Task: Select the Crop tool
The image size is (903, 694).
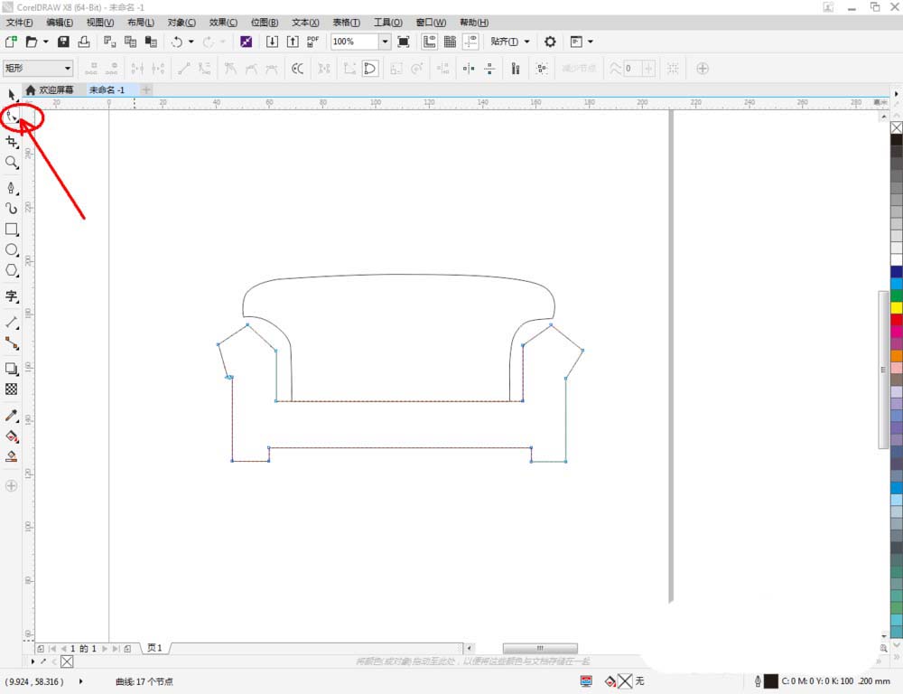Action: (x=12, y=142)
